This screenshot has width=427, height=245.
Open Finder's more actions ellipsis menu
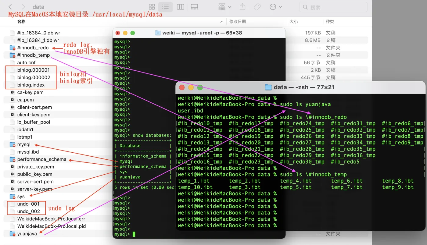coord(276,7)
